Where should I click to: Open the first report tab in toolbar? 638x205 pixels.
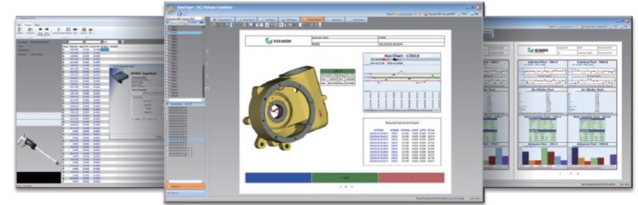pos(223,20)
